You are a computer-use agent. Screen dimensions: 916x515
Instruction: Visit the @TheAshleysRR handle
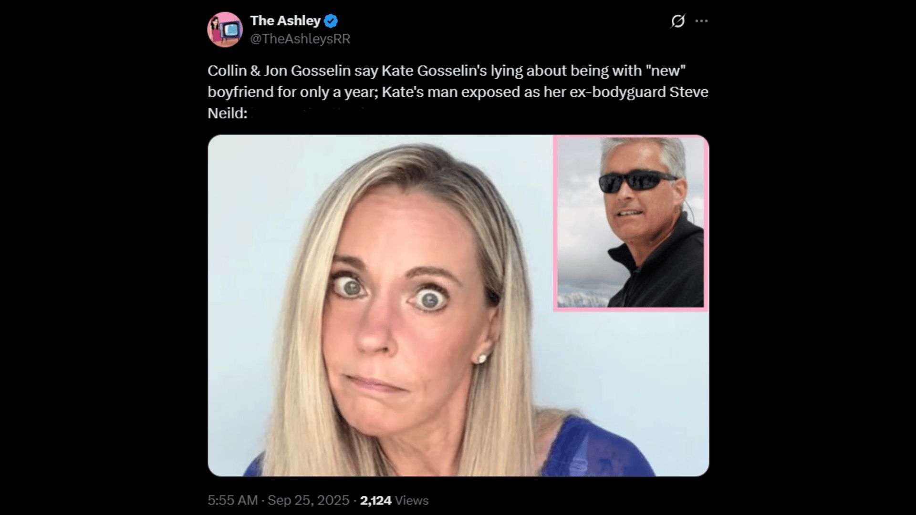(x=300, y=39)
